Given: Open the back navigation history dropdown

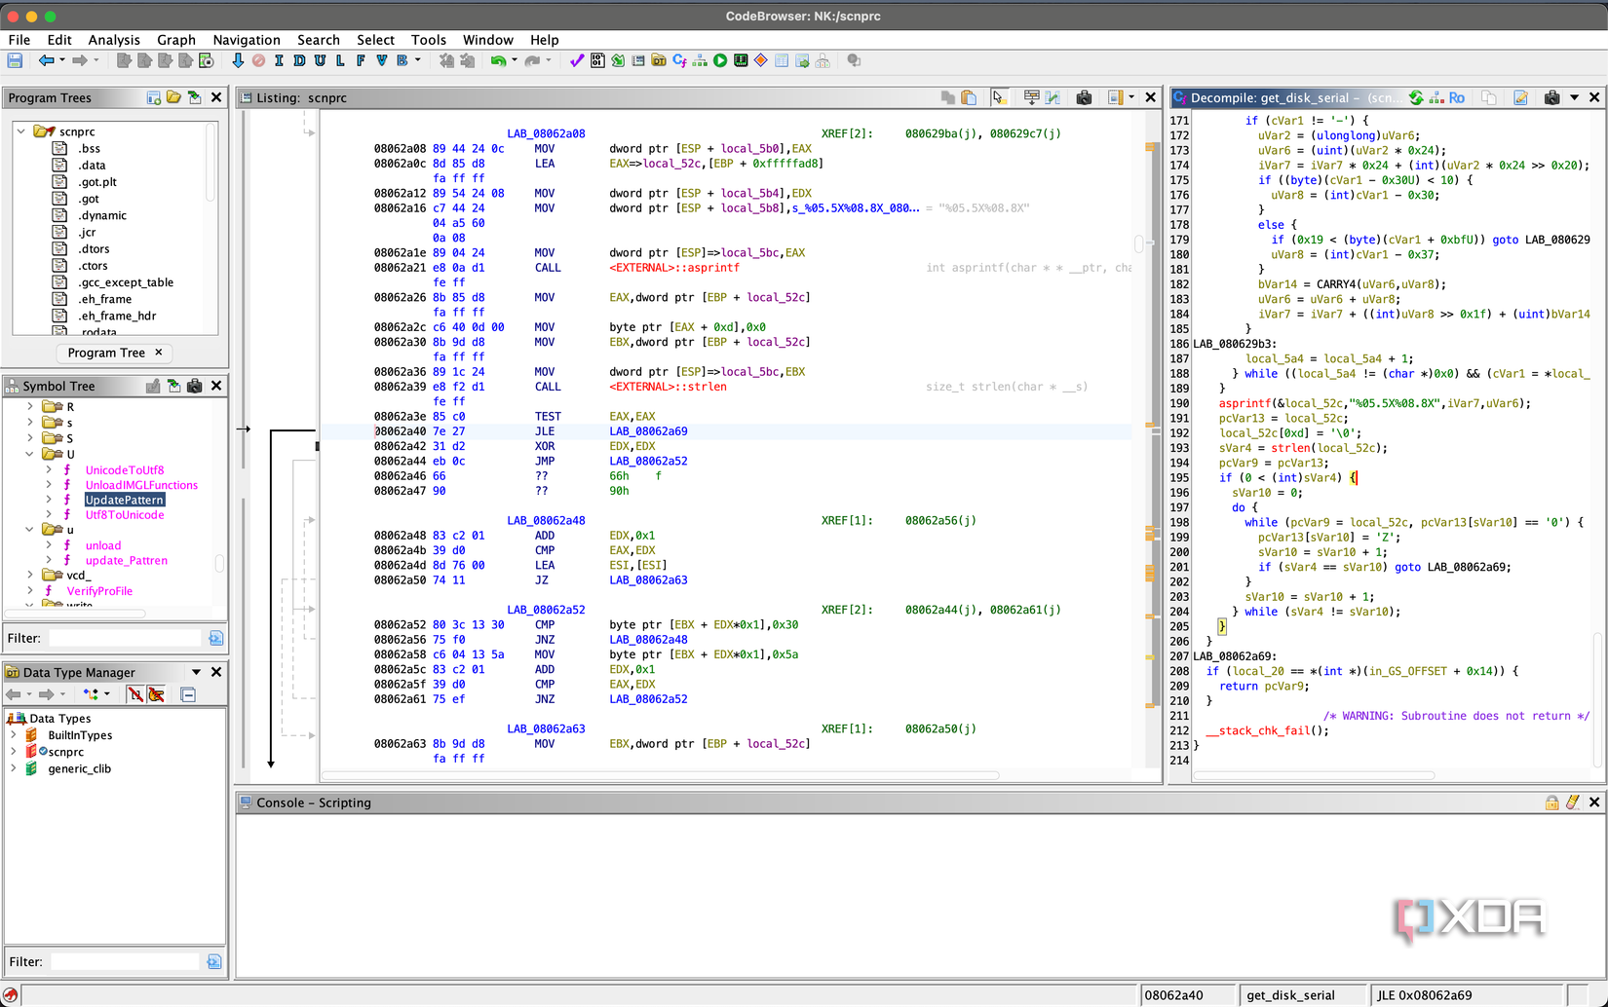Looking at the screenshot, I should tap(62, 60).
